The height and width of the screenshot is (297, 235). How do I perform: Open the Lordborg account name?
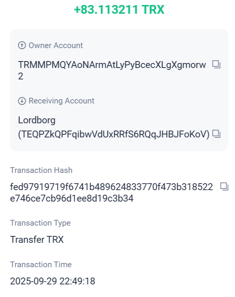coord(37,120)
